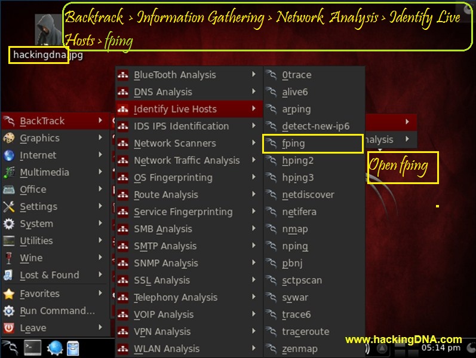Open svwar tool

[314, 297]
